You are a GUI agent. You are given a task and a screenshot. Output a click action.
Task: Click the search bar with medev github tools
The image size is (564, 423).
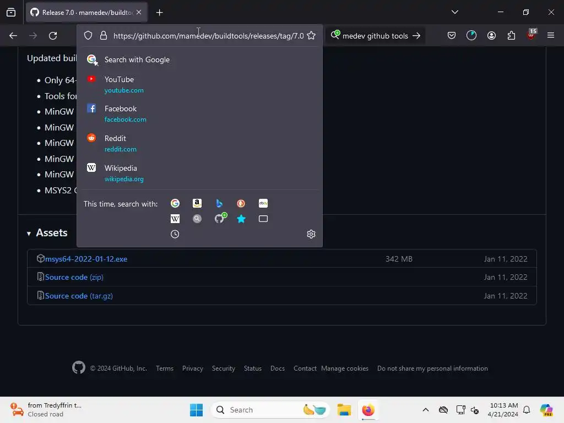pyautogui.click(x=375, y=36)
